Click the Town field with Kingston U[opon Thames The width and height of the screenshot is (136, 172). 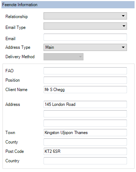coord(85,133)
